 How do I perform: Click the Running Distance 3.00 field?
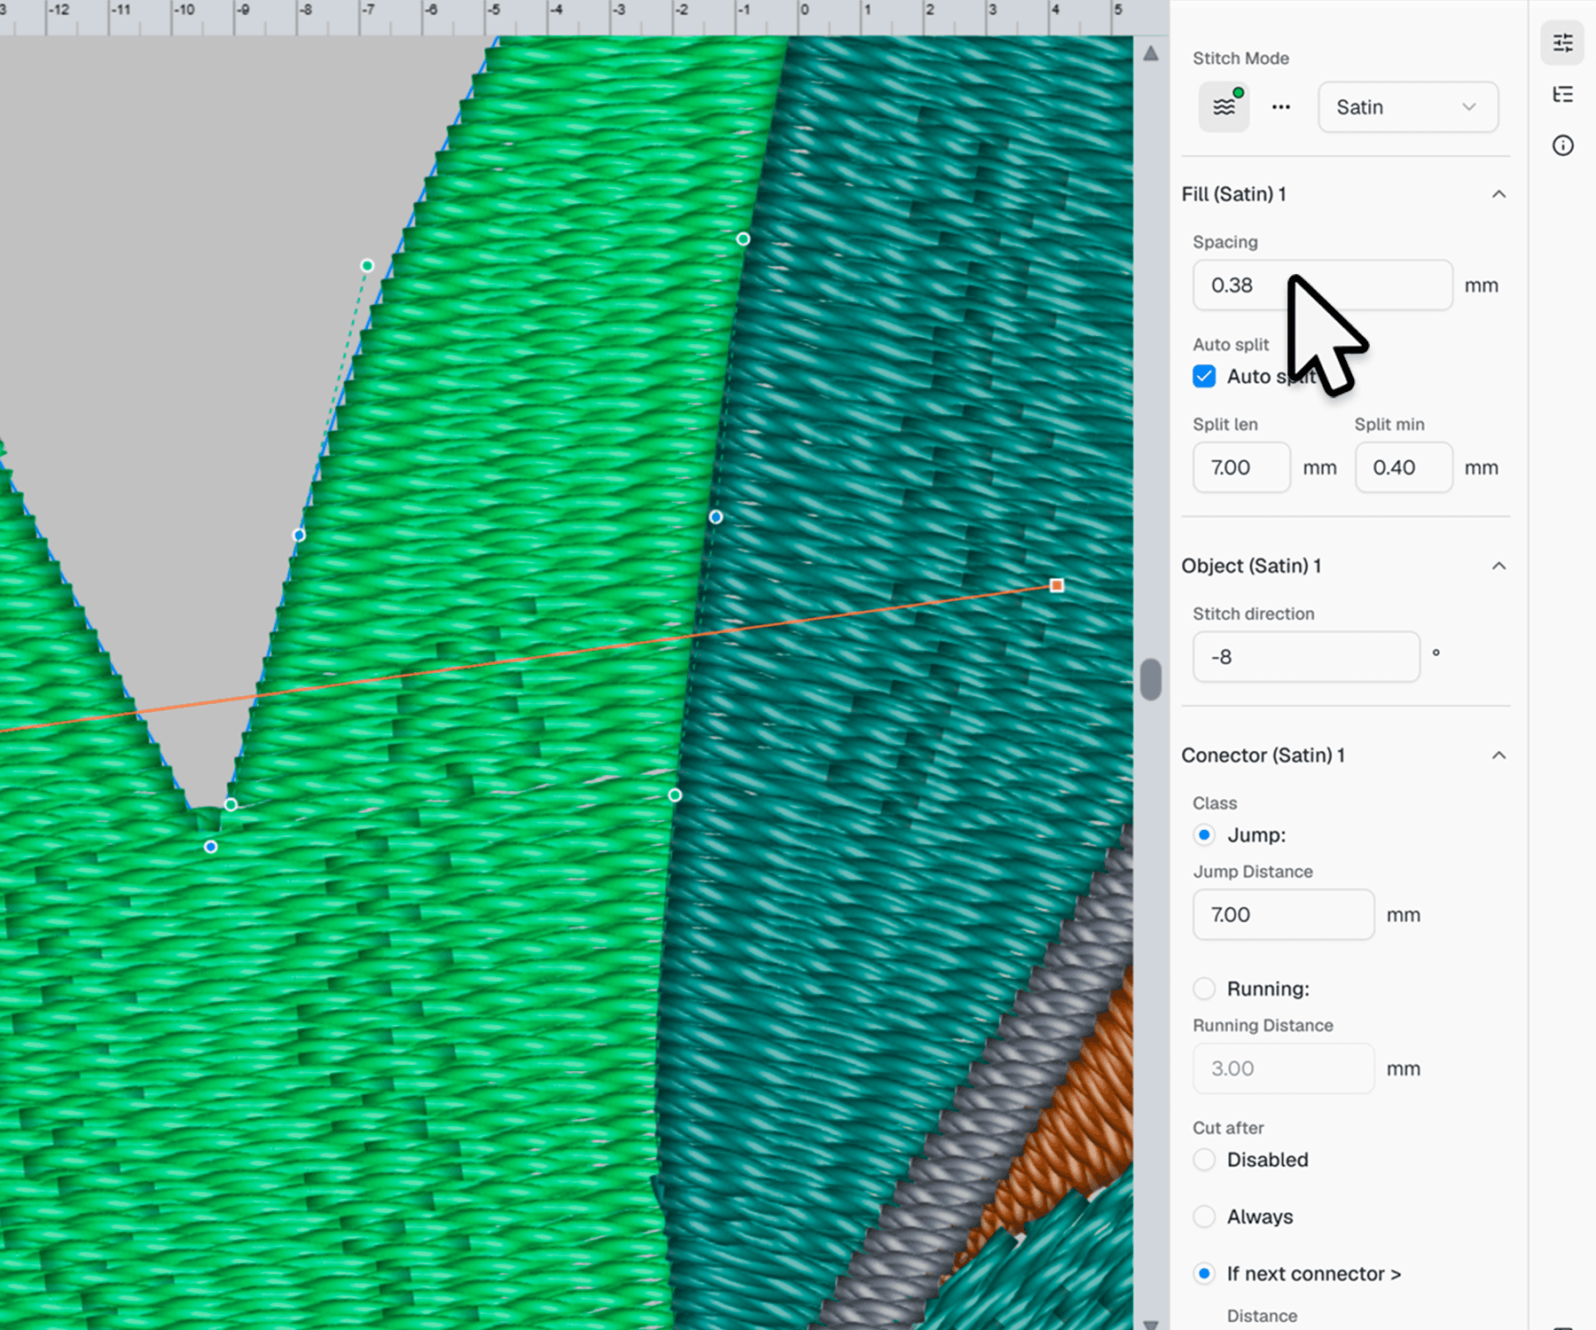pos(1283,1068)
